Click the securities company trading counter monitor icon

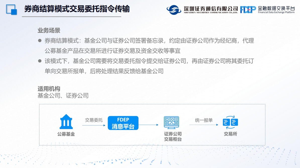[x=171, y=122]
